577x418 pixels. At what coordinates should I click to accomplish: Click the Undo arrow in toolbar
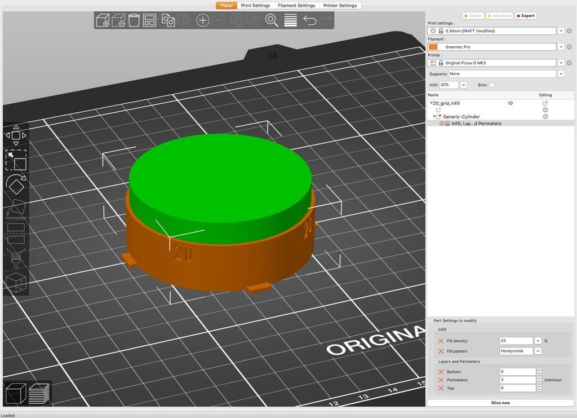pyautogui.click(x=309, y=21)
